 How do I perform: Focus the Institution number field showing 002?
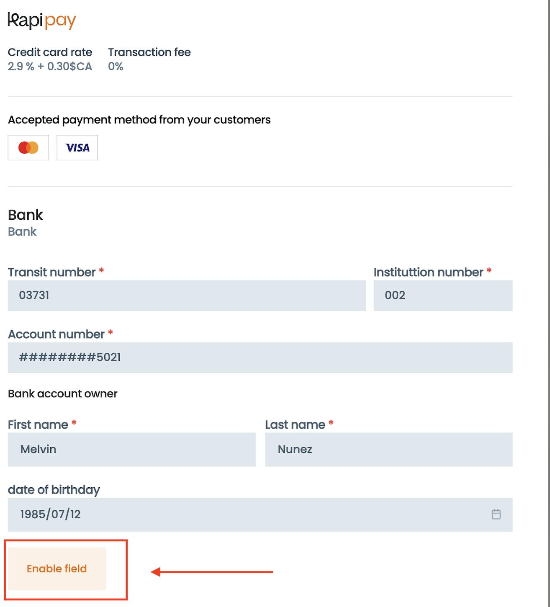(443, 296)
